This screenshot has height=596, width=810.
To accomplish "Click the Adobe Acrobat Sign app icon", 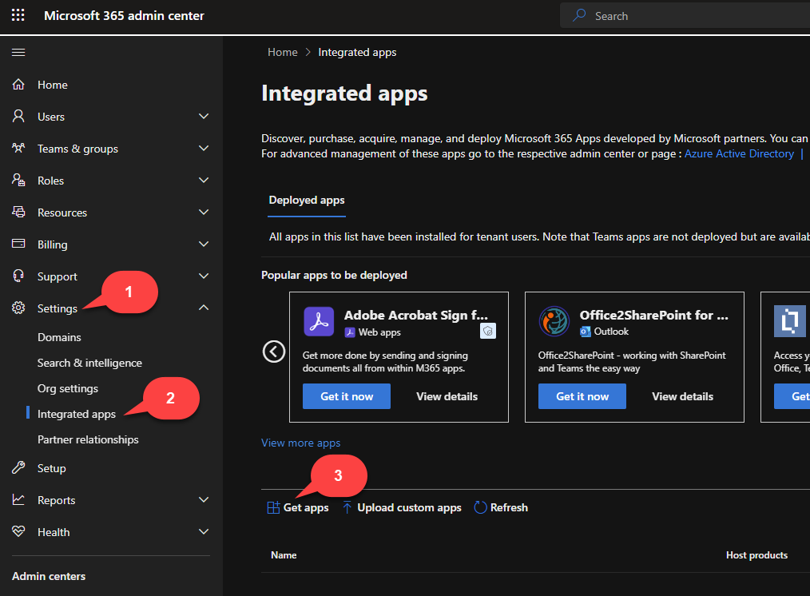I will 319,322.
